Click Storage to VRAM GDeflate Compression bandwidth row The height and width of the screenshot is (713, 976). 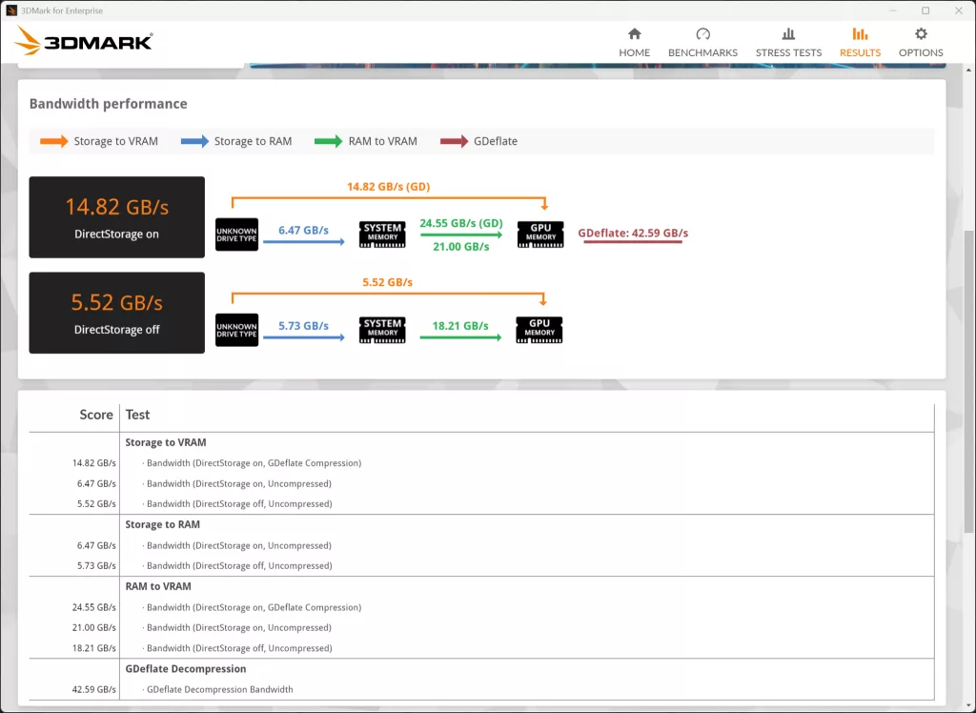481,463
